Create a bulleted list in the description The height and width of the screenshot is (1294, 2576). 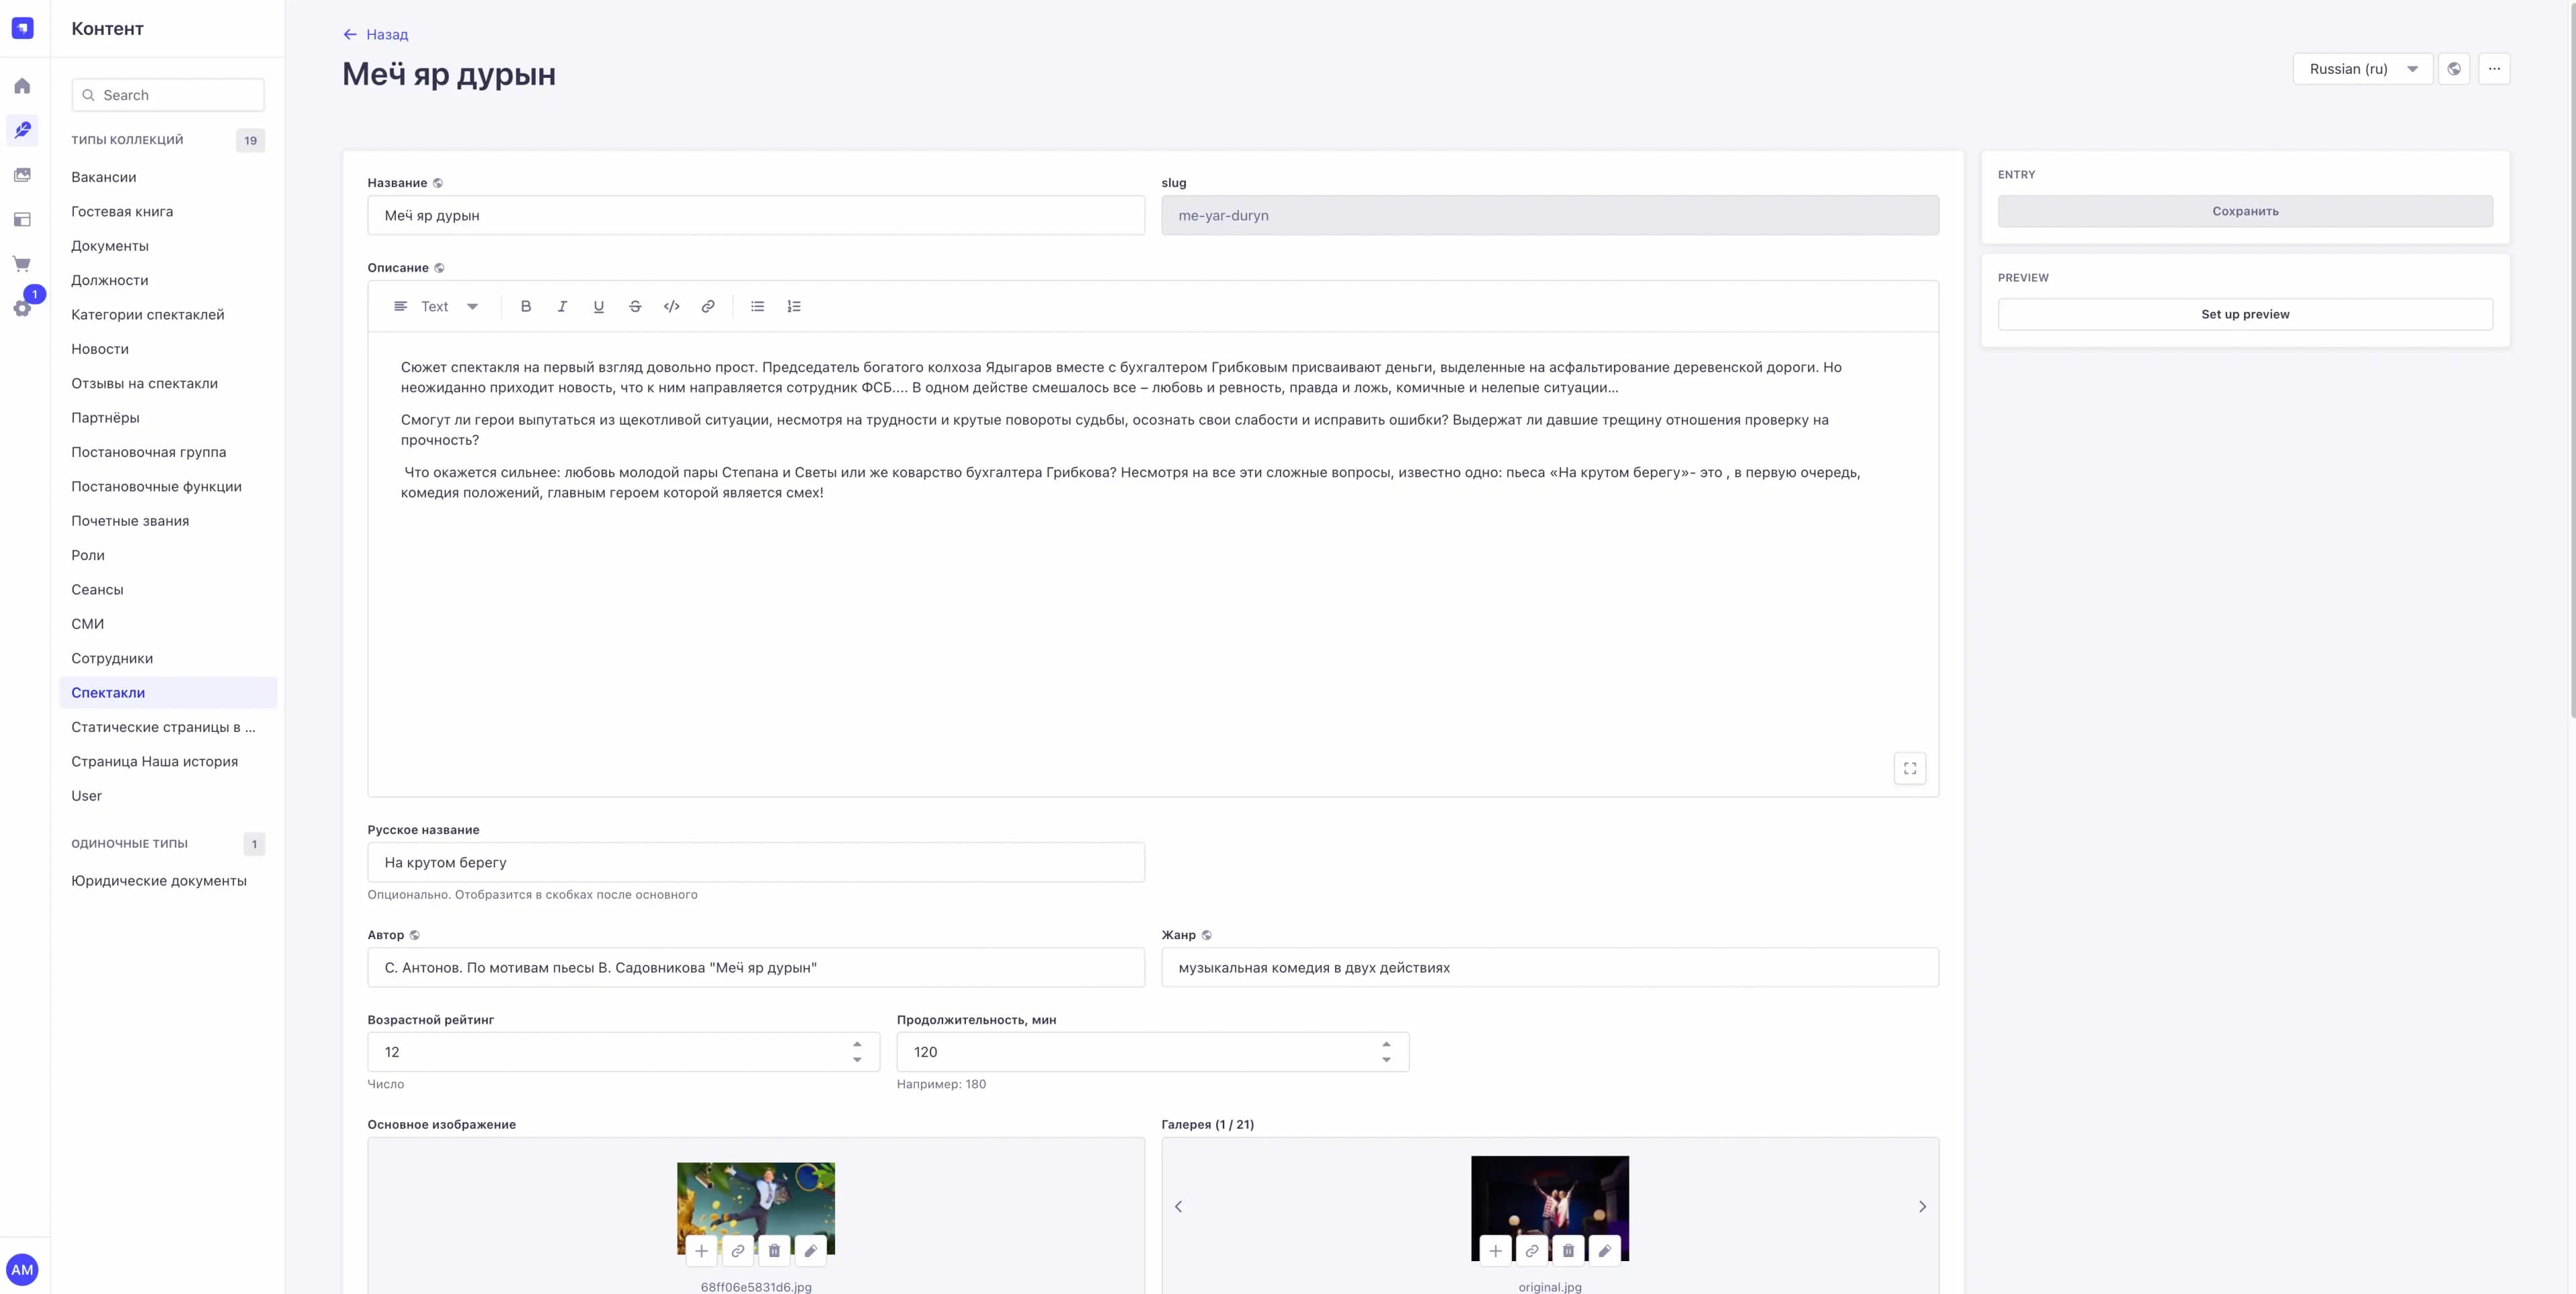pyautogui.click(x=757, y=306)
